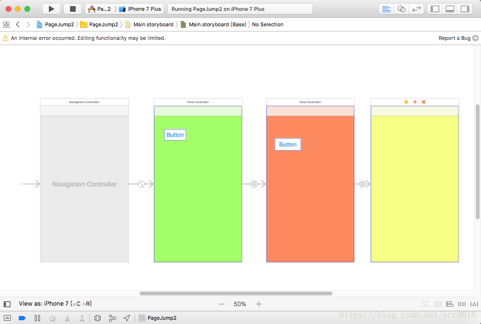Screen dimensions: 481x324
Task: Switch to the Standard editor
Action: click(386, 9)
